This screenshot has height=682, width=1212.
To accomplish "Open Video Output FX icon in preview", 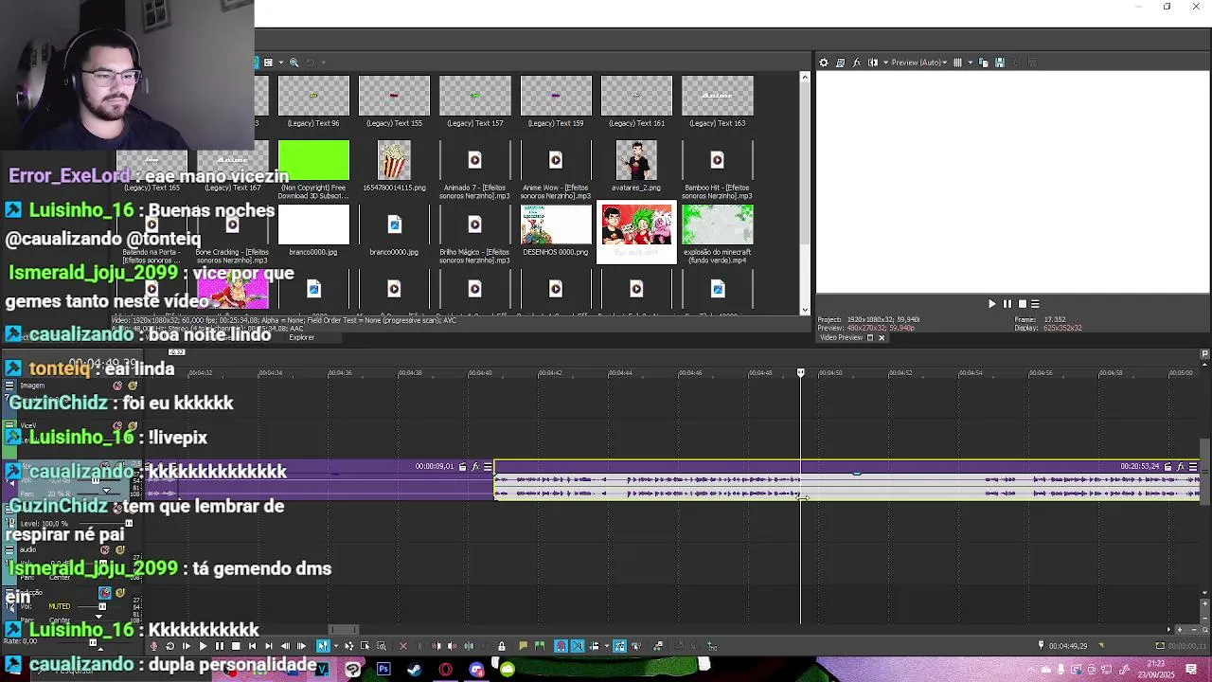I will (x=856, y=63).
